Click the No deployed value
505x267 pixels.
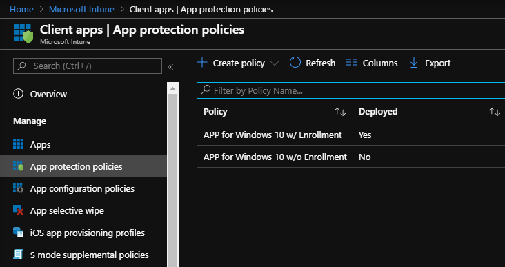click(364, 157)
